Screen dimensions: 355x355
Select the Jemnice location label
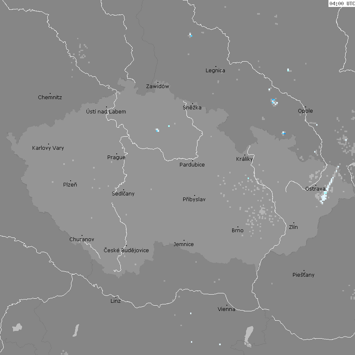[x=184, y=244]
